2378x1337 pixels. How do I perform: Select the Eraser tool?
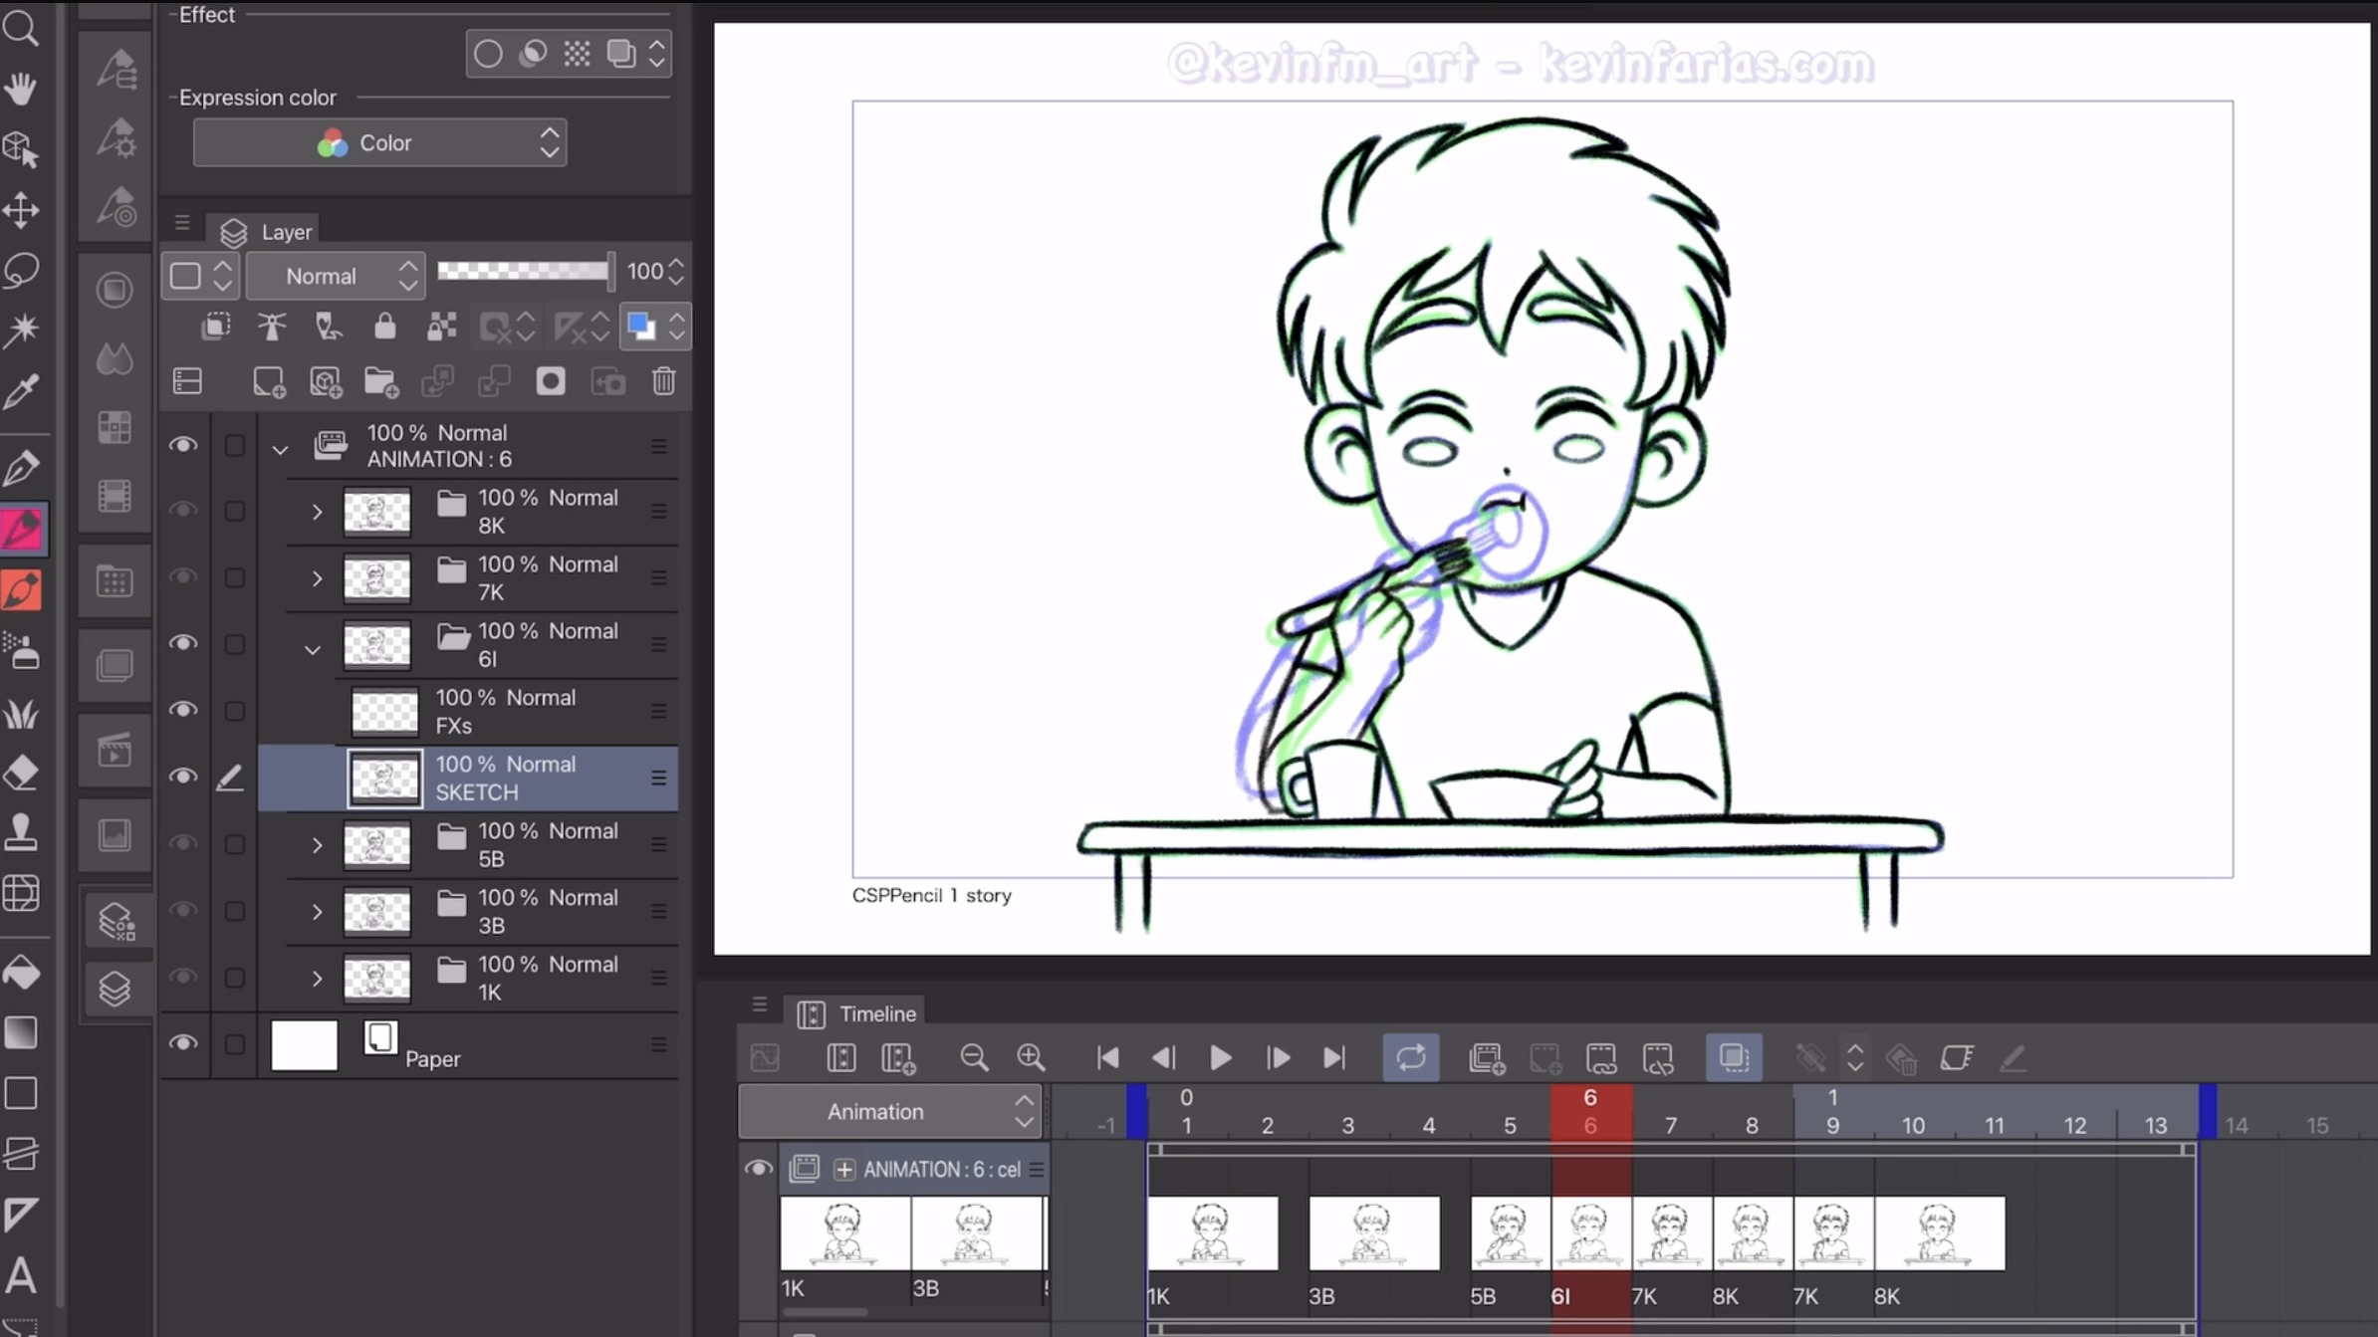point(21,773)
